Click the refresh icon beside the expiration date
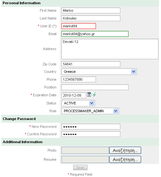The image size is (161, 177). point(94,94)
